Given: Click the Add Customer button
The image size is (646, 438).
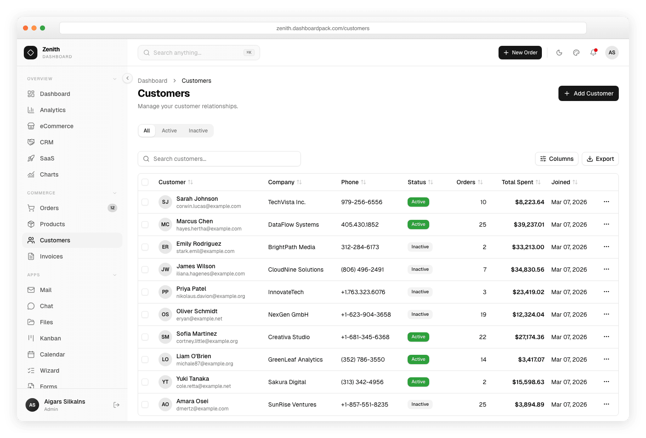Looking at the screenshot, I should (x=588, y=93).
